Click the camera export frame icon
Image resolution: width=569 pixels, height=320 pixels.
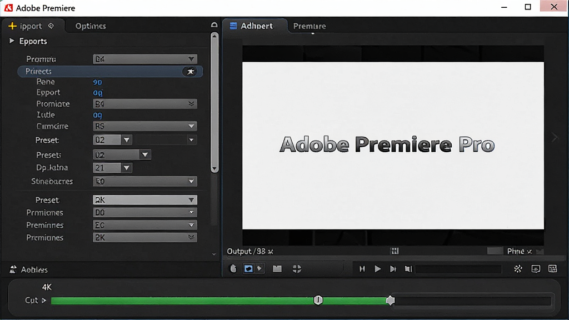248,268
